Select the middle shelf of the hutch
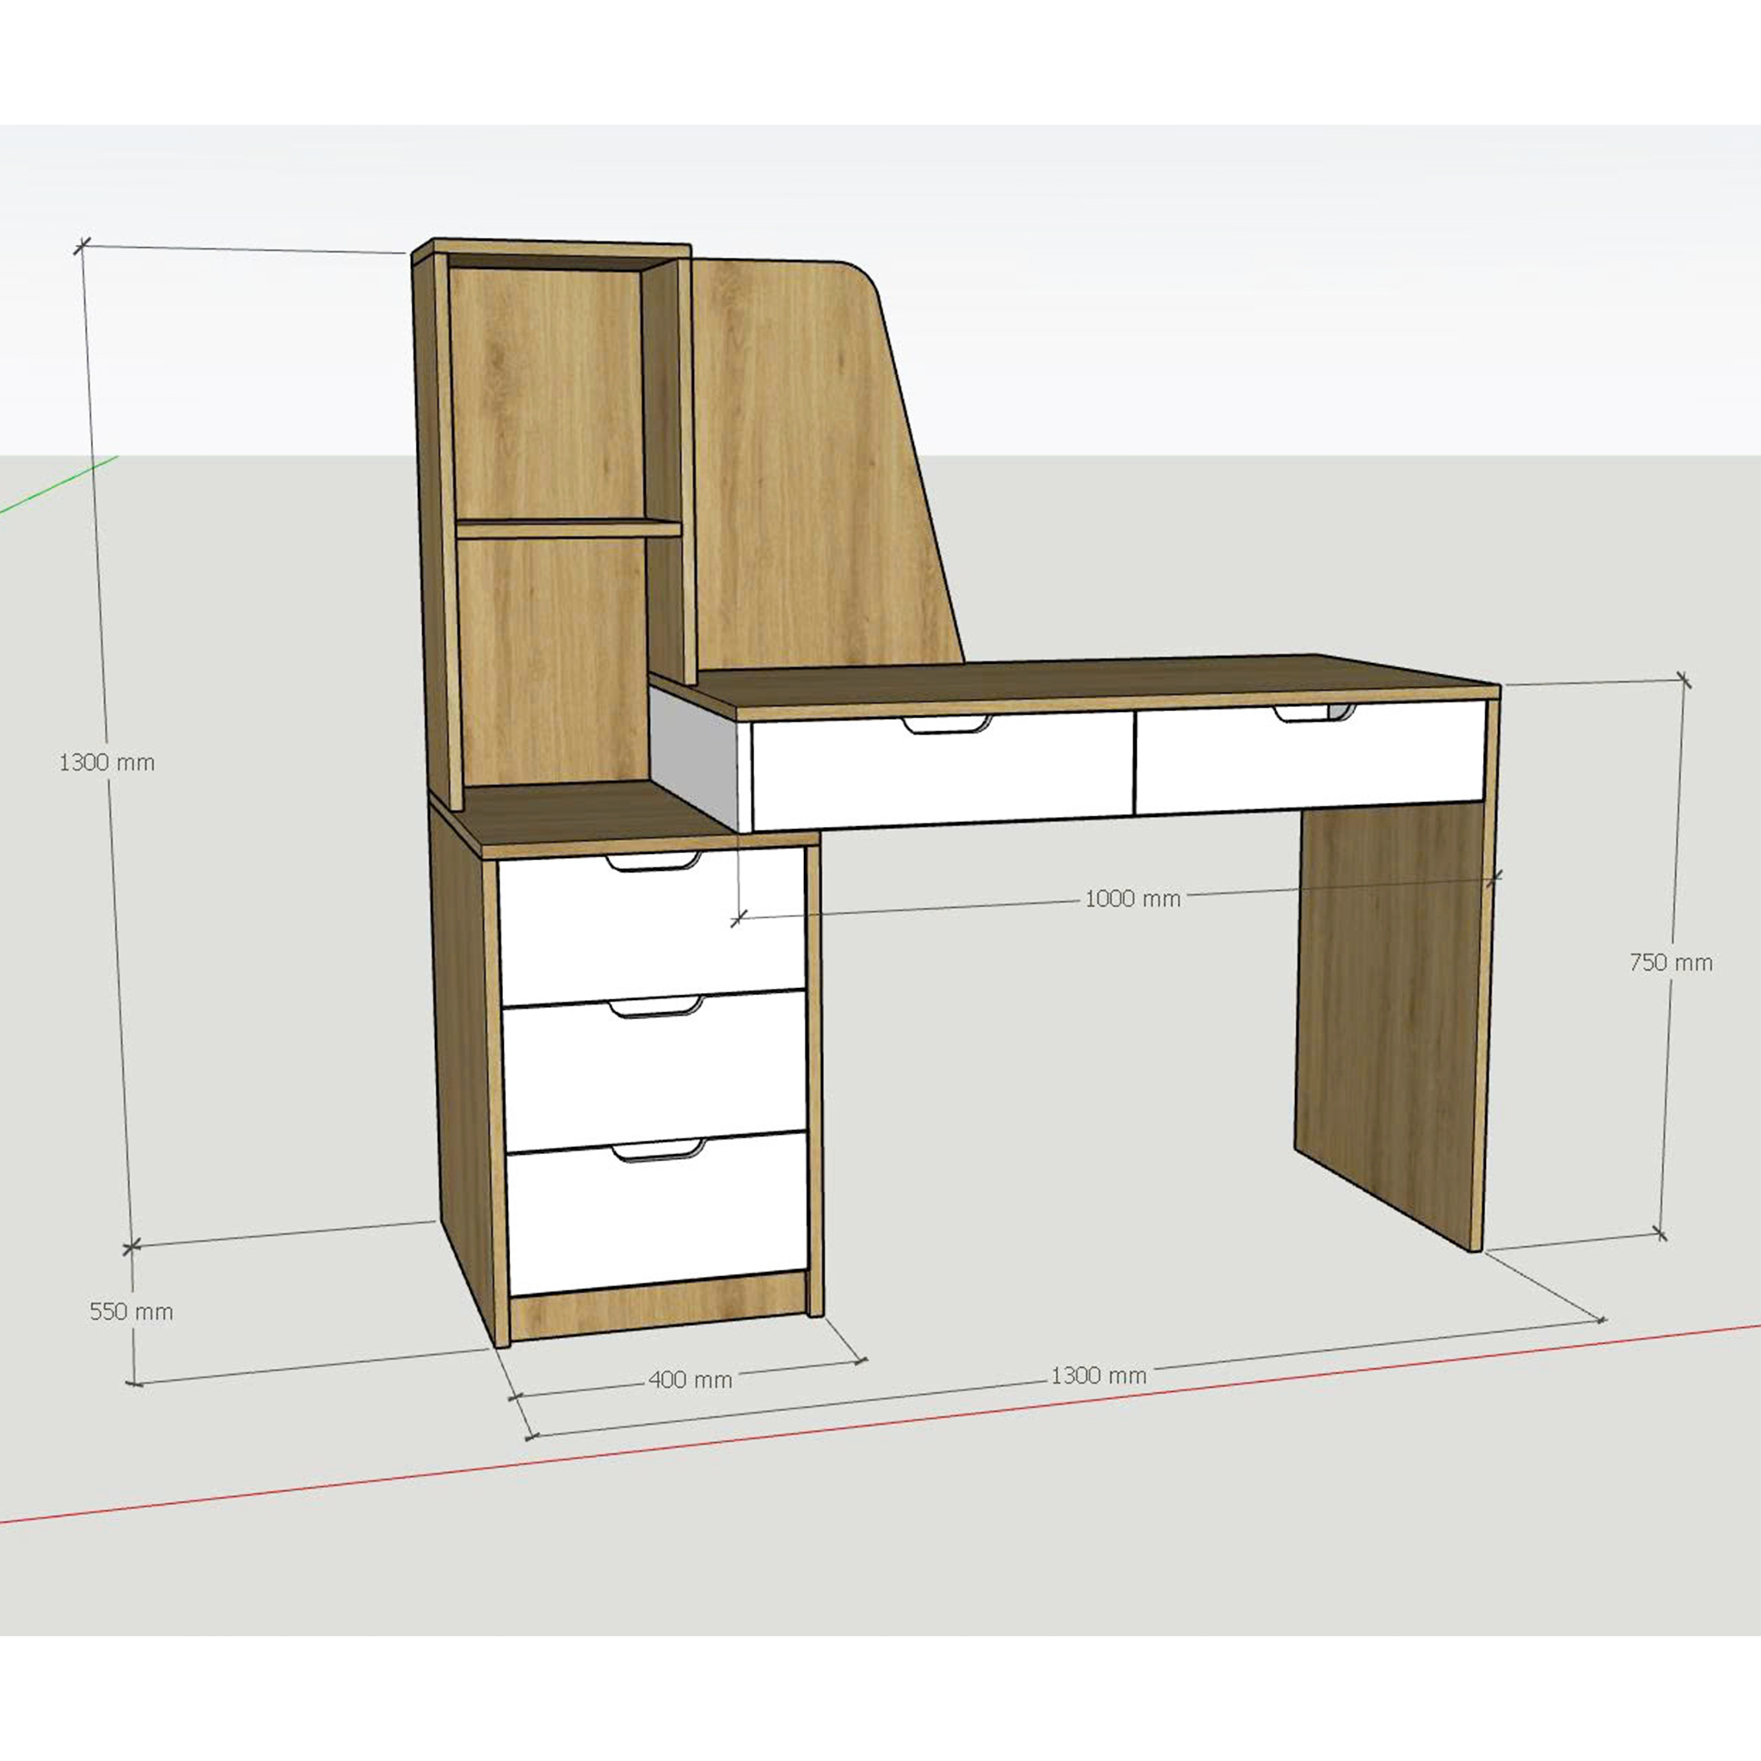This screenshot has width=1761, height=1761. (x=568, y=528)
